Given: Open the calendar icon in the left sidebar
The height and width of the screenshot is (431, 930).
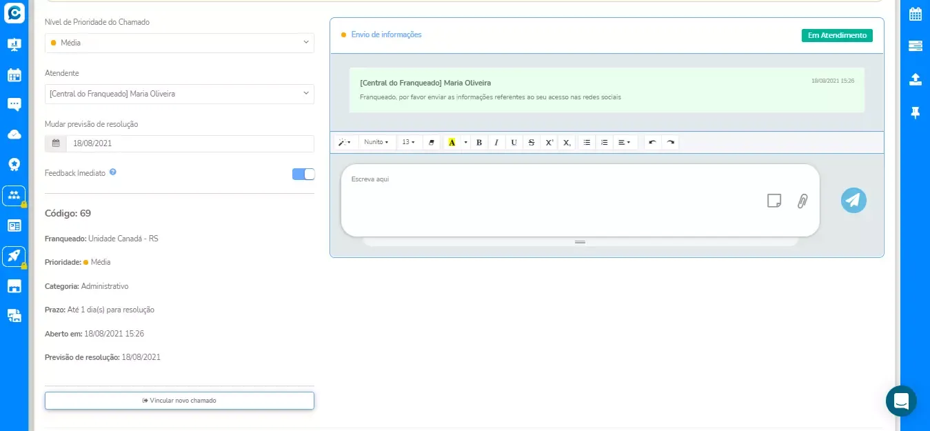Looking at the screenshot, I should pos(14,74).
